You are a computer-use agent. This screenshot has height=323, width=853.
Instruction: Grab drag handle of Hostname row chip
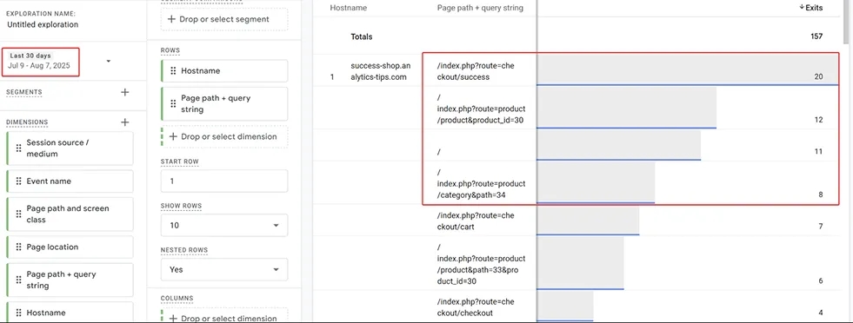pyautogui.click(x=173, y=71)
